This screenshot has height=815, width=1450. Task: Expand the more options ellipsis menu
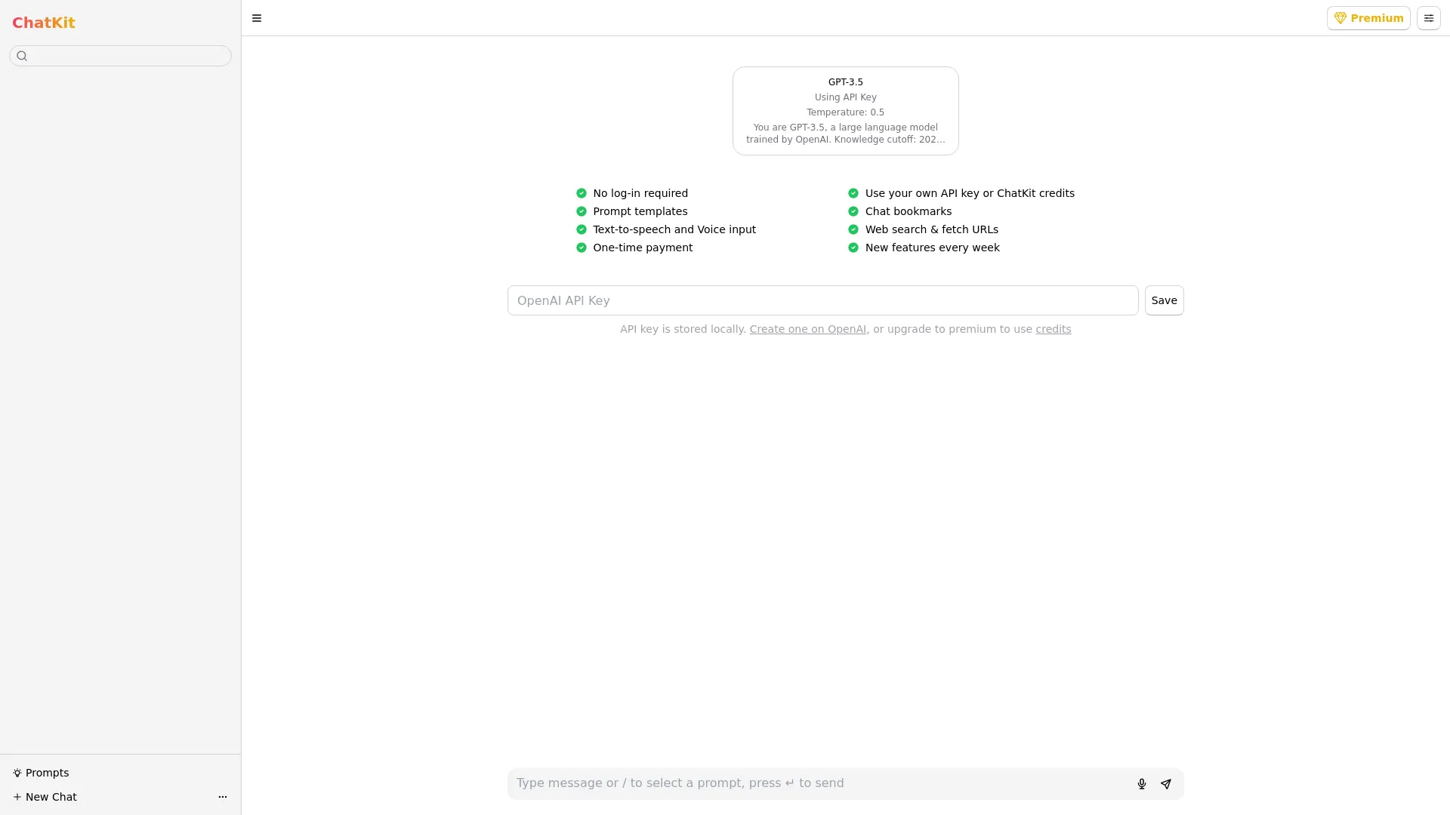point(223,797)
